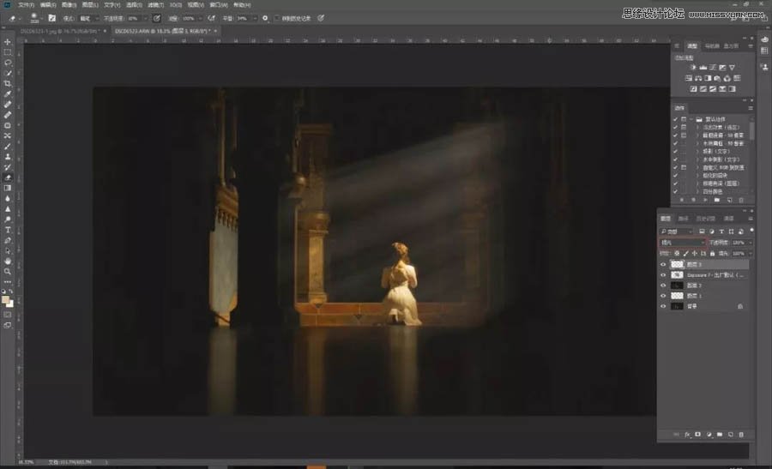Open the layer opacity slider dropdown

click(x=751, y=243)
